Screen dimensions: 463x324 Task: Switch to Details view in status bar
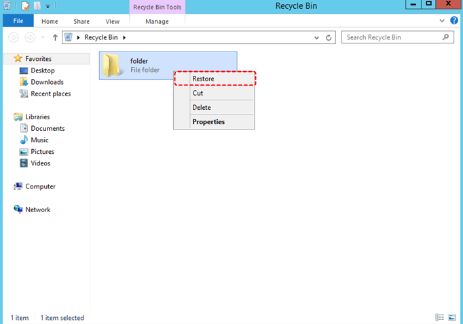[x=439, y=317]
